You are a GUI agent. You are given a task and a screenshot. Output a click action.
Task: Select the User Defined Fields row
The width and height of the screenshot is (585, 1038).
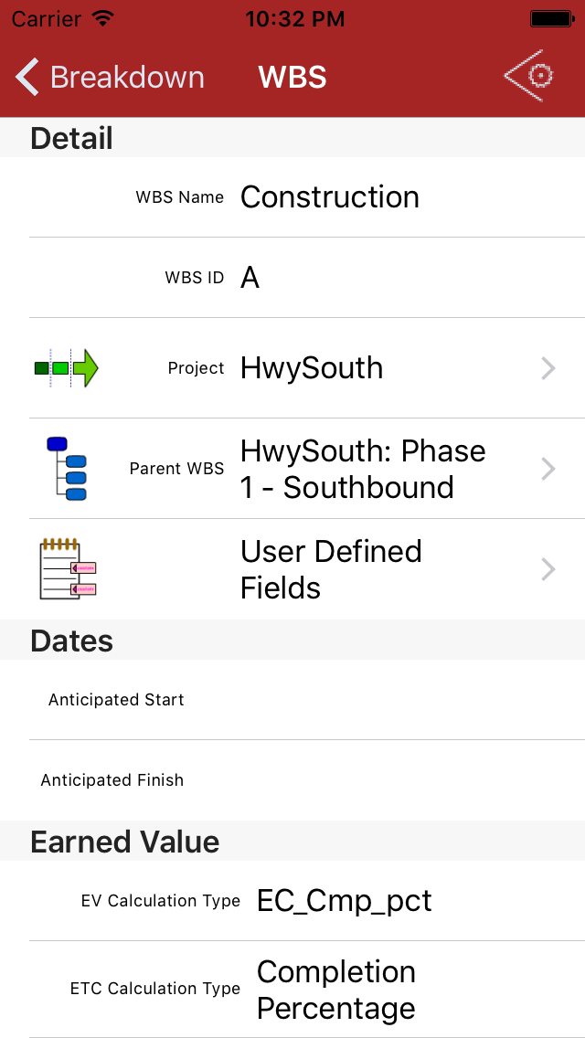click(x=331, y=569)
